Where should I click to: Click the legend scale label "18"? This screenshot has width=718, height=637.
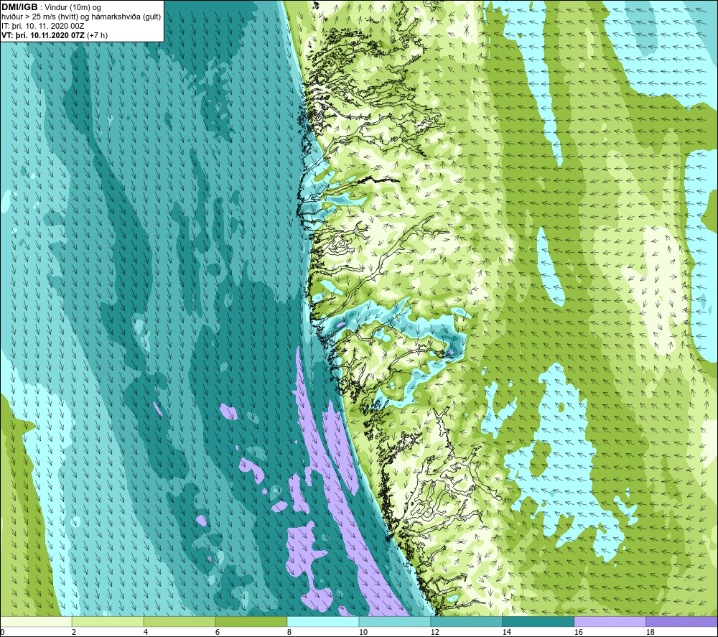tap(650, 633)
